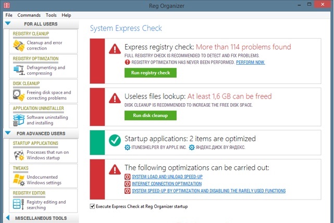Select the Application Uninstaller heading

(39, 108)
